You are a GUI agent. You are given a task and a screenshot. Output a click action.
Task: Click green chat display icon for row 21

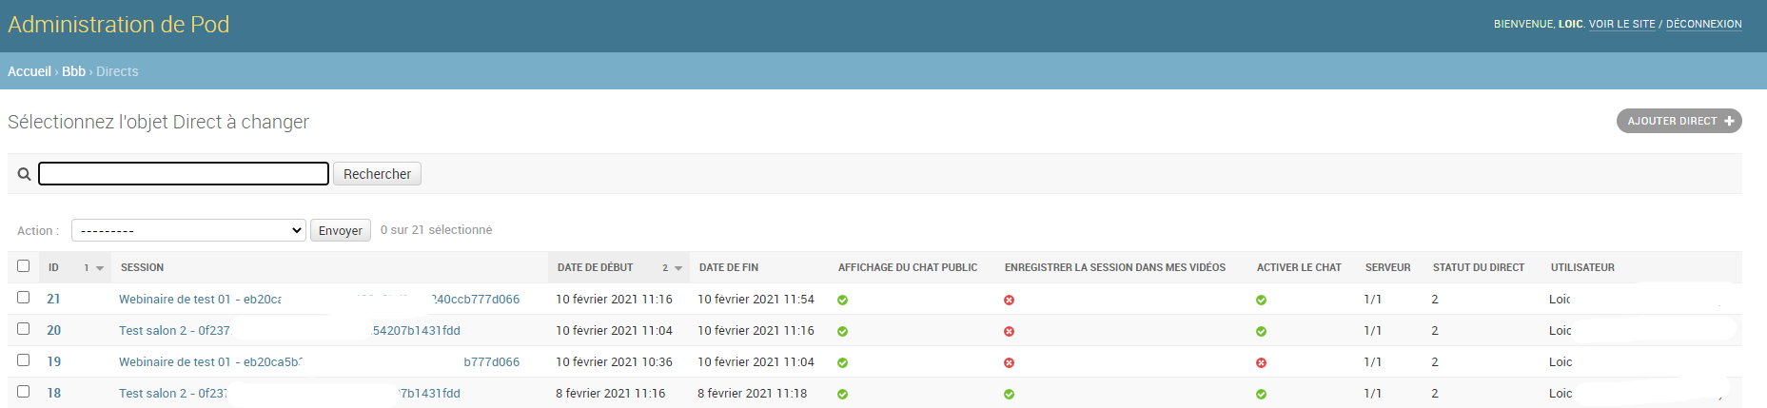[842, 300]
